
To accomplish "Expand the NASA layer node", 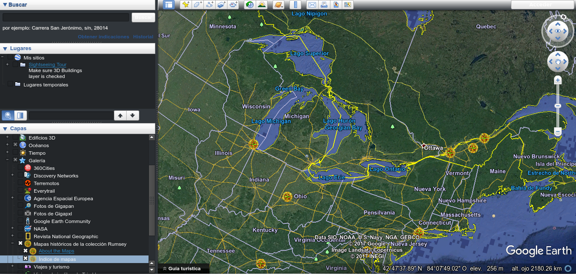I will tap(12, 229).
